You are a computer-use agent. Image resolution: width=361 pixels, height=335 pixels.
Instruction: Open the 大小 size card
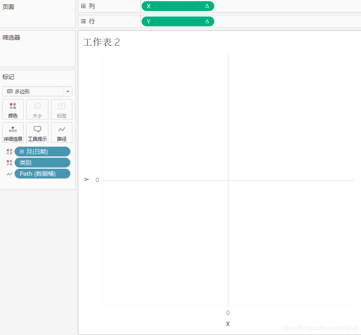37,109
